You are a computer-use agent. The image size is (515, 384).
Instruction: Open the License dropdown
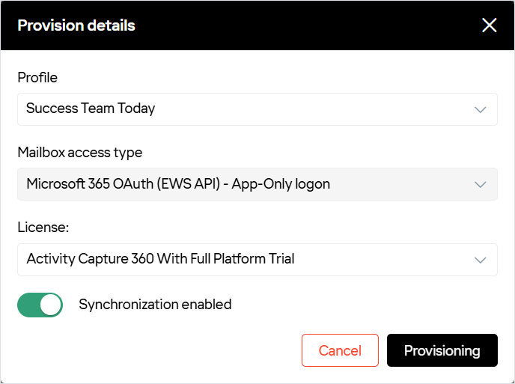(257, 260)
